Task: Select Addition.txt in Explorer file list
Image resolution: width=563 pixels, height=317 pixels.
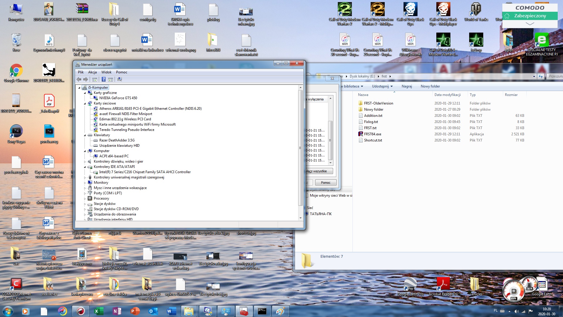Action: (373, 116)
